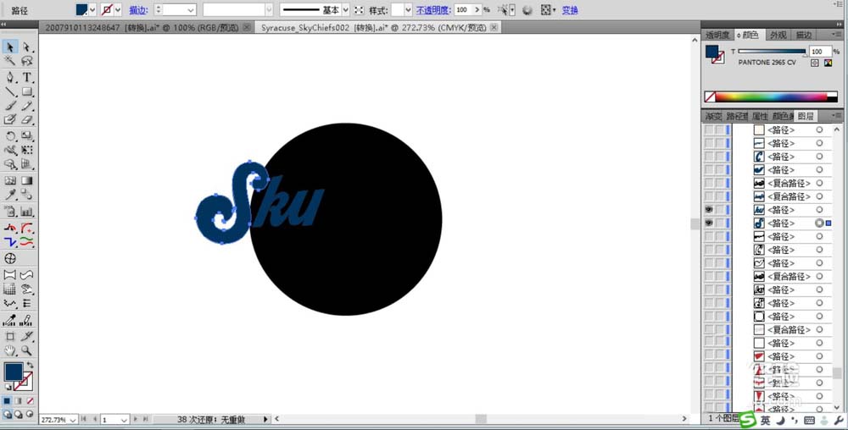
Task: Set paint mode to None in toolbox
Action: pyautogui.click(x=30, y=401)
